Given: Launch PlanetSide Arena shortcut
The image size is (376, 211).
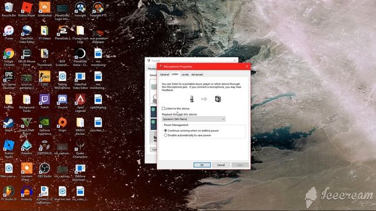Looking at the screenshot, I should tap(80, 57).
